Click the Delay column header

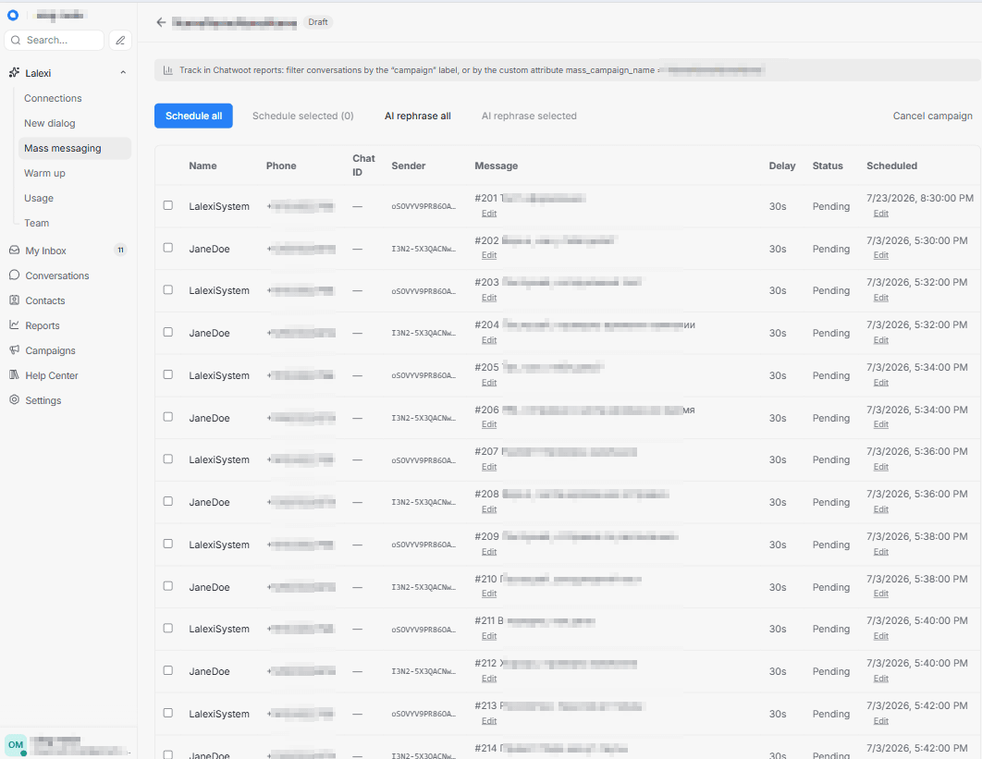tap(782, 166)
